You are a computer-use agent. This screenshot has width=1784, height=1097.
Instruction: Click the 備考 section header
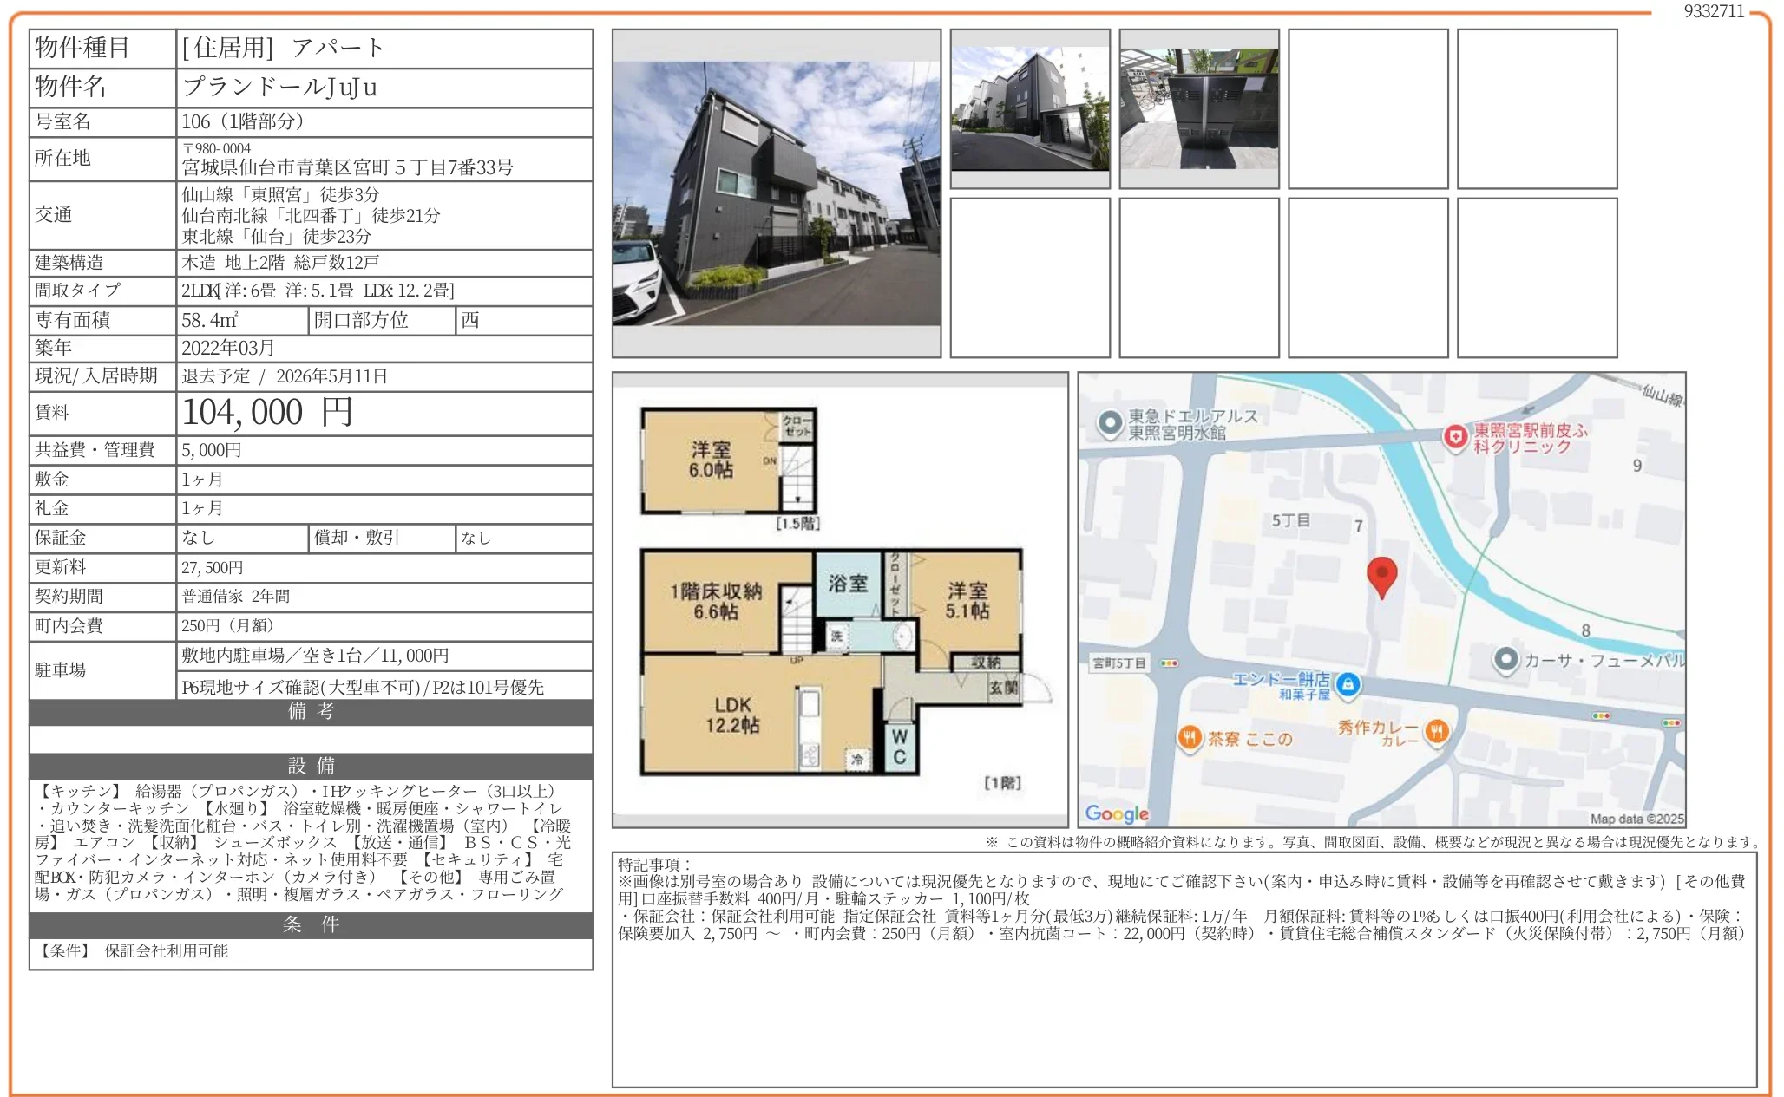coord(311,712)
